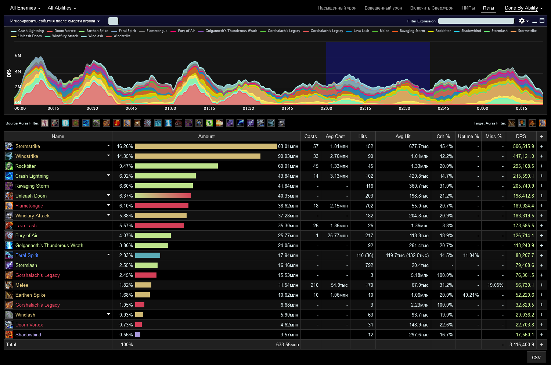This screenshot has width=551, height=365.
Task: Click the Stormstrike ability icon
Action: 9,146
